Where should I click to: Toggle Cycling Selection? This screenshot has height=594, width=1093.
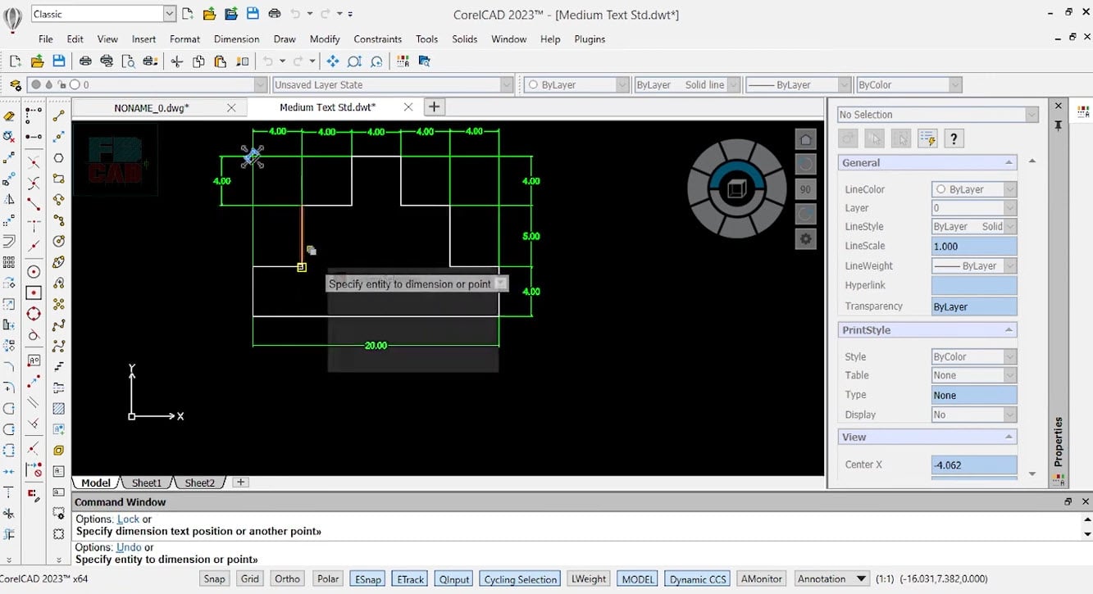(x=521, y=578)
